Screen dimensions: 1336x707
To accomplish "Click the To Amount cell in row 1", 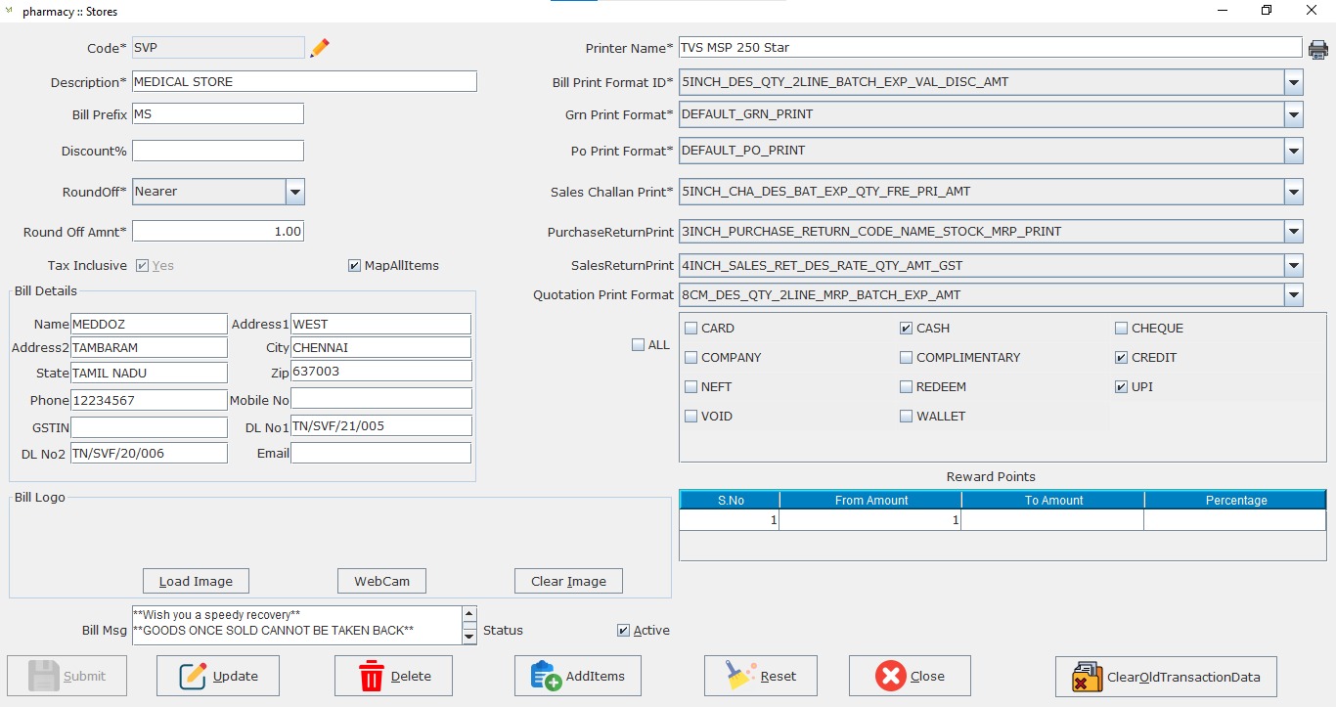I will (x=1052, y=520).
